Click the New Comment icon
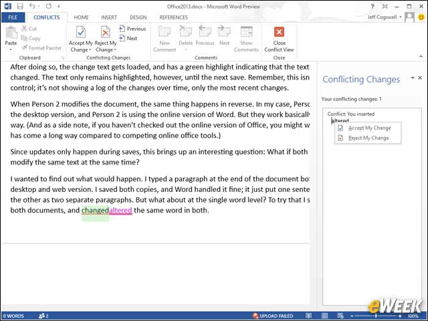428x321 pixels. pyautogui.click(x=165, y=32)
